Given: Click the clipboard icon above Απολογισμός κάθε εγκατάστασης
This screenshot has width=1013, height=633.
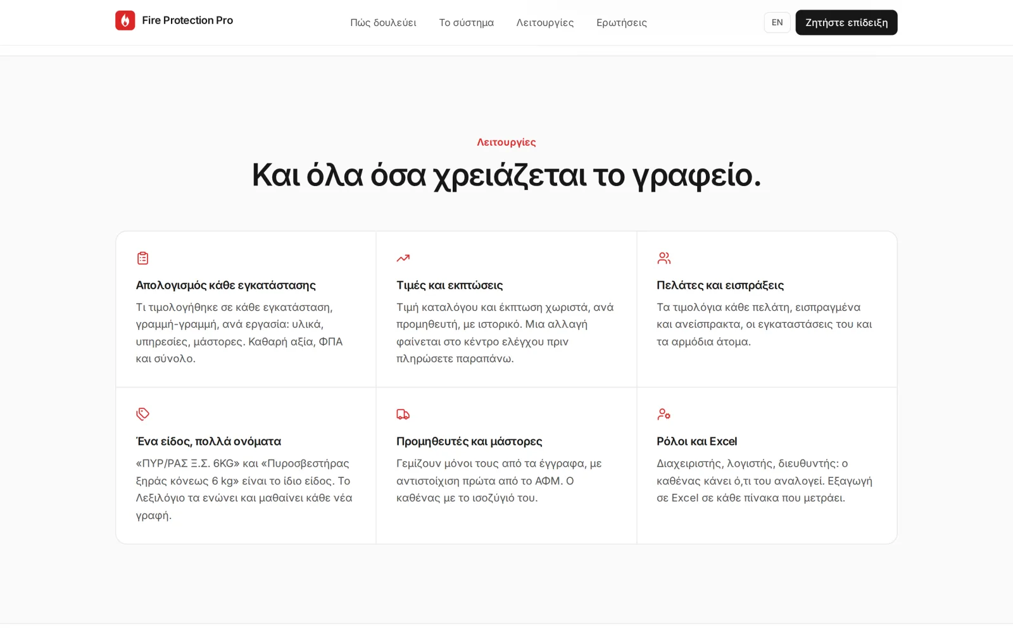Looking at the screenshot, I should pyautogui.click(x=142, y=258).
